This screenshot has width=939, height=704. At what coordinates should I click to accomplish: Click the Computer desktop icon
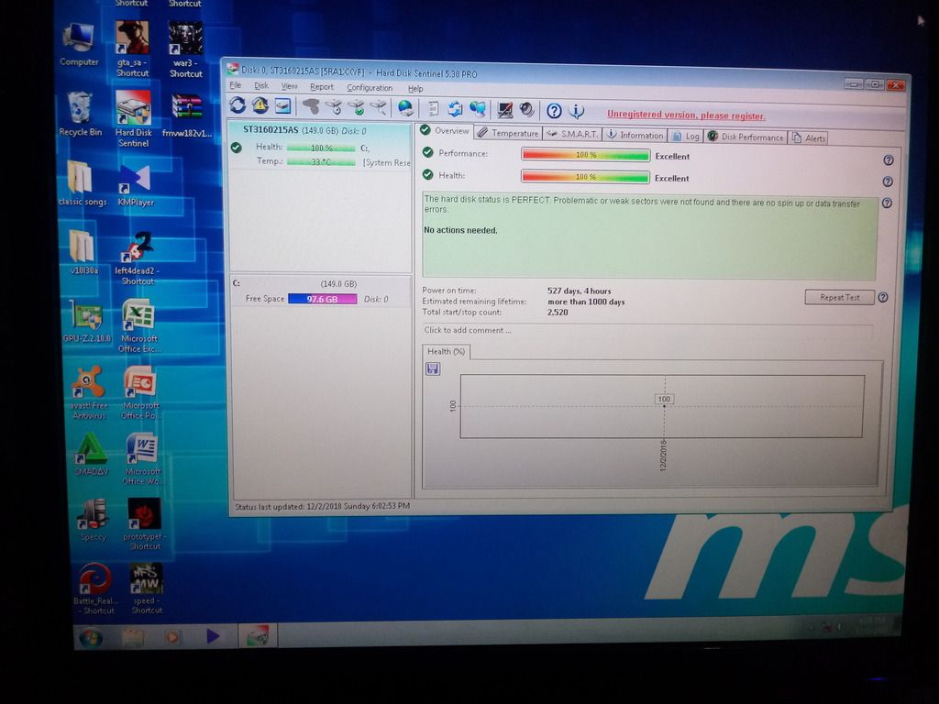coord(79,45)
